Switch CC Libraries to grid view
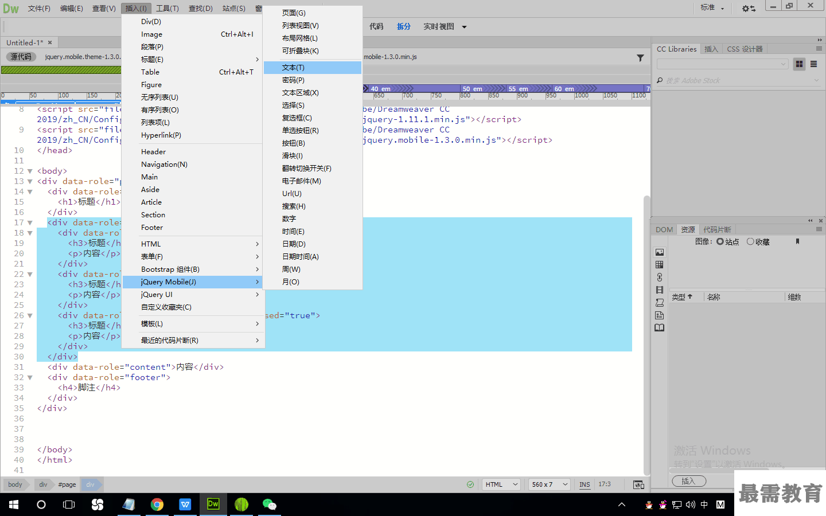This screenshot has height=516, width=826. click(x=799, y=64)
